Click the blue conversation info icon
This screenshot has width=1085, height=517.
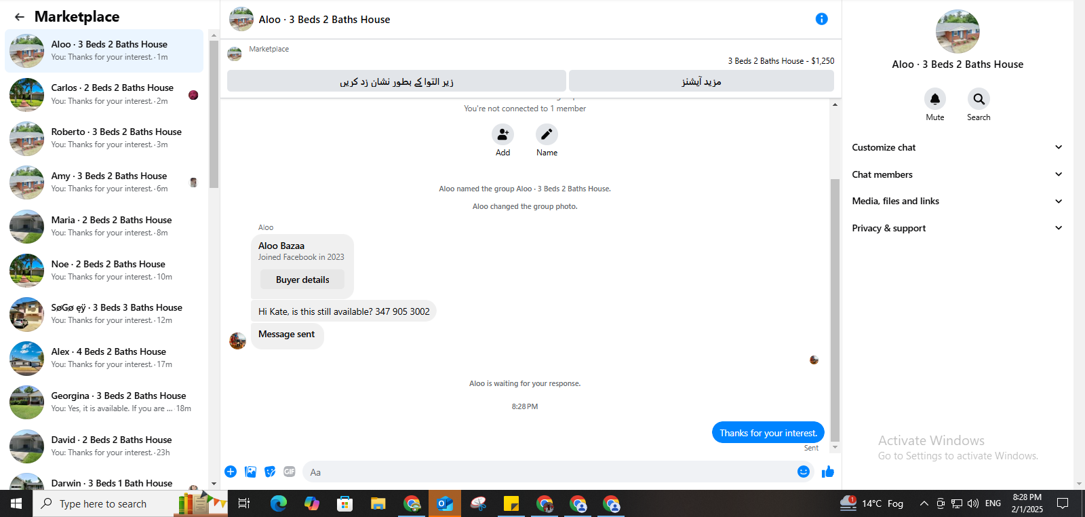(821, 19)
